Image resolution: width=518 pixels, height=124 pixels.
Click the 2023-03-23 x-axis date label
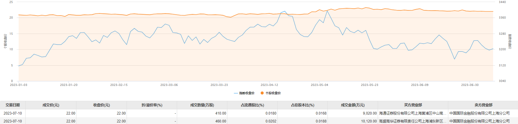(x=219, y=85)
